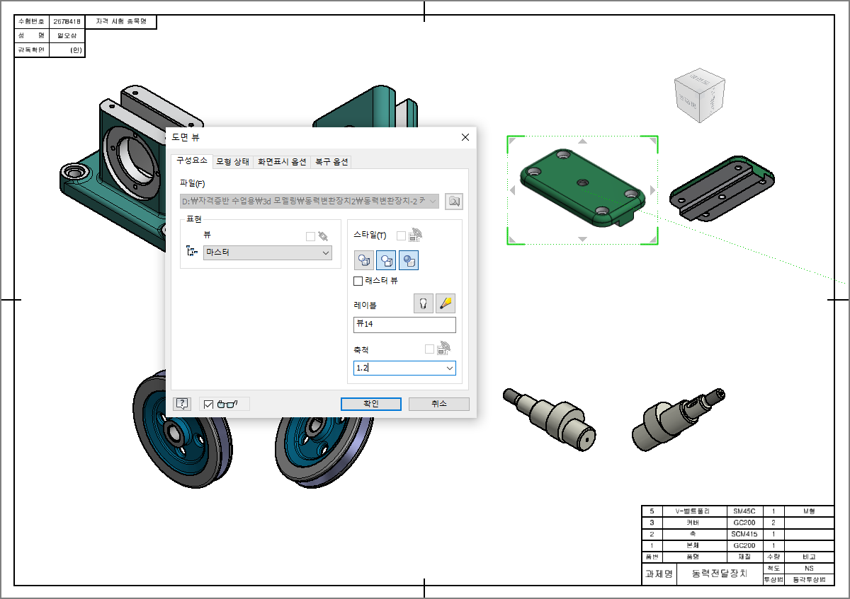Confirm with the 확인 button
Image resolution: width=850 pixels, height=599 pixels.
click(x=371, y=404)
